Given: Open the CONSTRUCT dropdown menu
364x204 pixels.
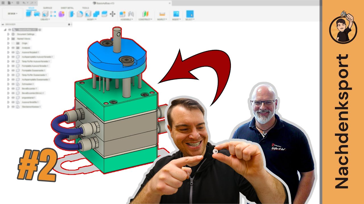Looking at the screenshot, I should coord(145,20).
